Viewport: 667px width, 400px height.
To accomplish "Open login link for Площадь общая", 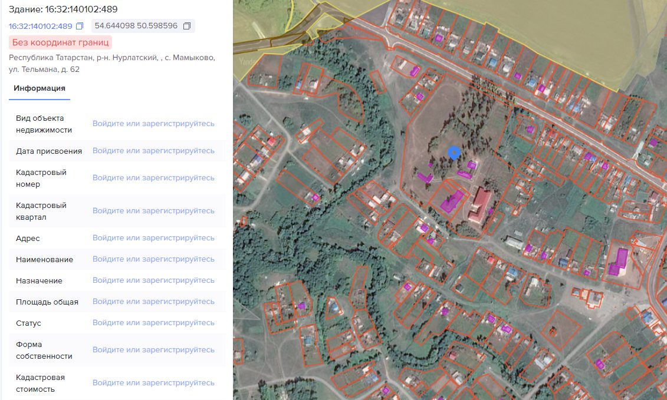I will [x=153, y=302].
